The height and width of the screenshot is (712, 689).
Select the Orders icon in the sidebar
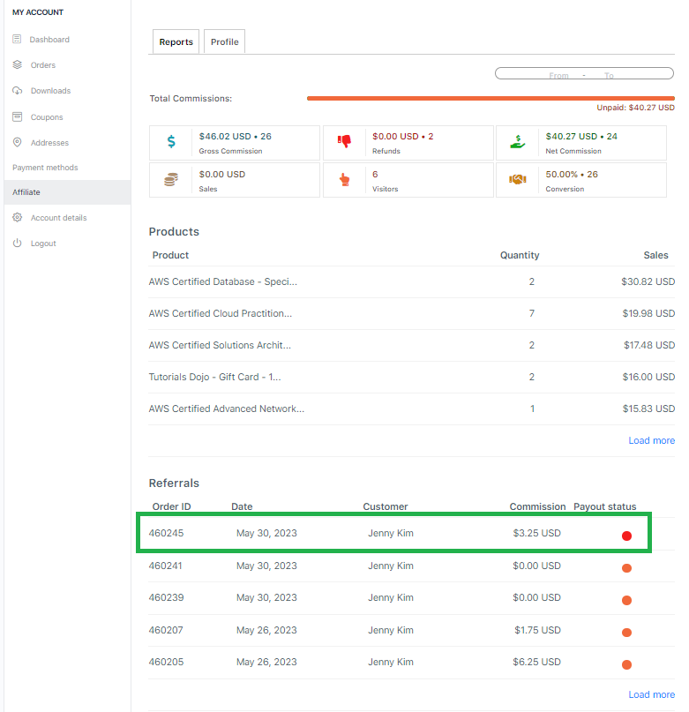16,64
